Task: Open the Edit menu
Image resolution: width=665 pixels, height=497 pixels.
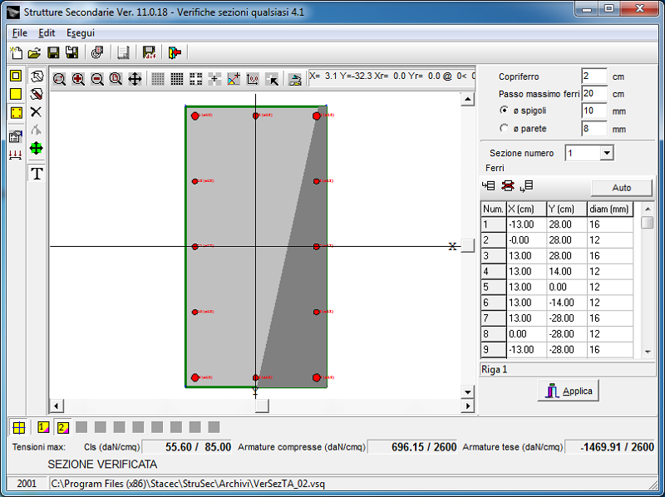Action: click(47, 33)
